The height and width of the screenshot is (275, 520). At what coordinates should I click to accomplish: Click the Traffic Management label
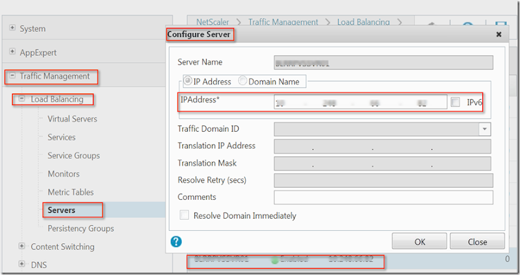55,76
